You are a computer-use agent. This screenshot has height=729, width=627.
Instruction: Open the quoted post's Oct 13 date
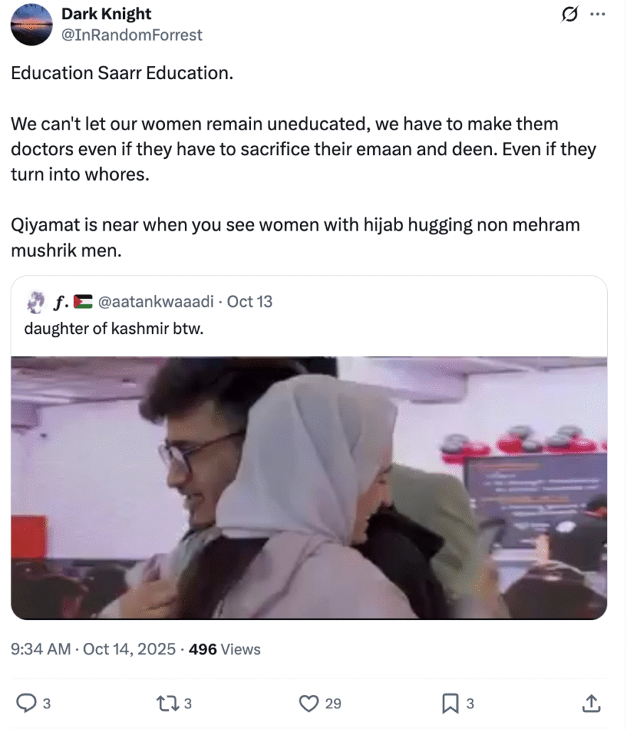(250, 302)
